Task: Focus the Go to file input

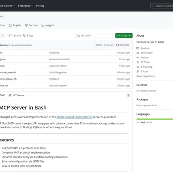Action: (x=94, y=35)
